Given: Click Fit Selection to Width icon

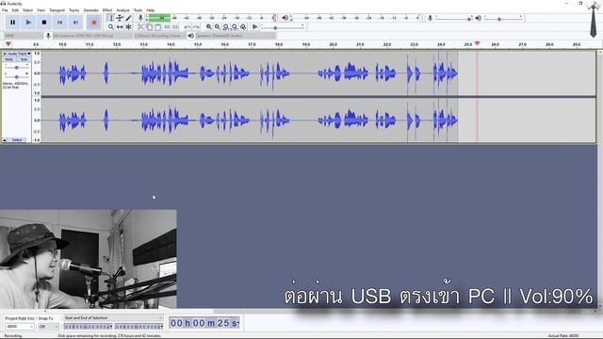Looking at the screenshot, I should pos(226,27).
